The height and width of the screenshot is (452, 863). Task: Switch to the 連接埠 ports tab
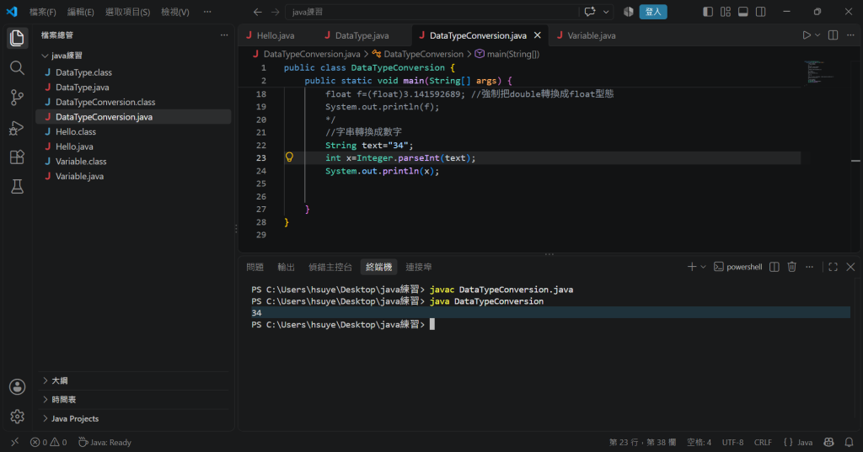(418, 267)
